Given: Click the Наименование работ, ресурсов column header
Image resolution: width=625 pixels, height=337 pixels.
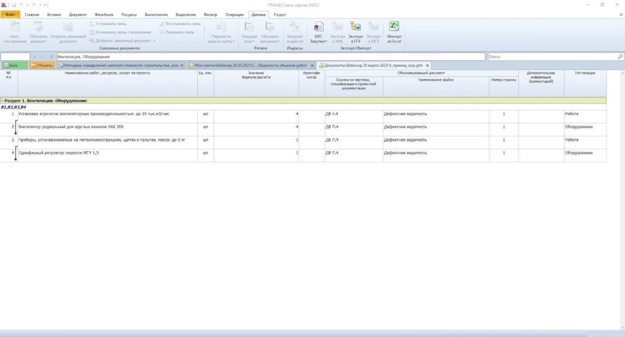Looking at the screenshot, I should pyautogui.click(x=107, y=83).
